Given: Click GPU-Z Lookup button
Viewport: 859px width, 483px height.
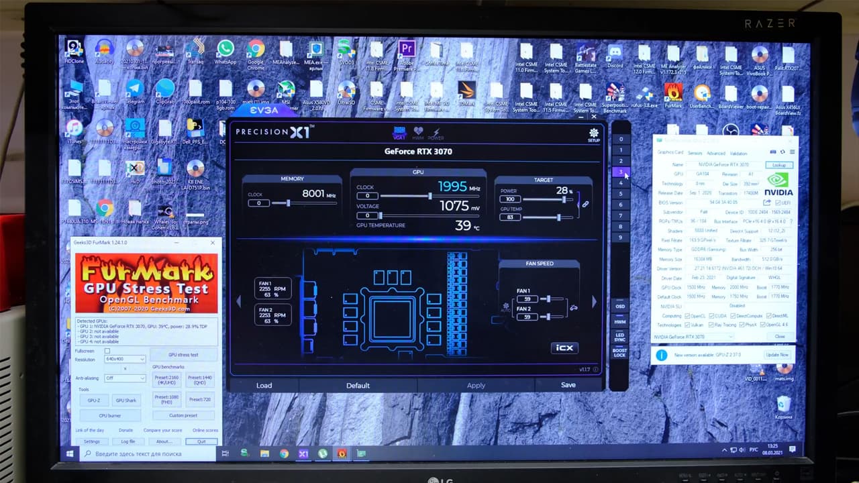Looking at the screenshot, I should coord(779,165).
